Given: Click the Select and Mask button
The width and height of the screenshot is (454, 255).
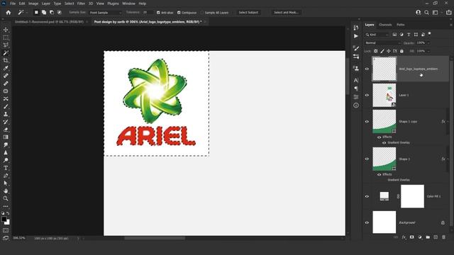Looking at the screenshot, I should click(286, 13).
